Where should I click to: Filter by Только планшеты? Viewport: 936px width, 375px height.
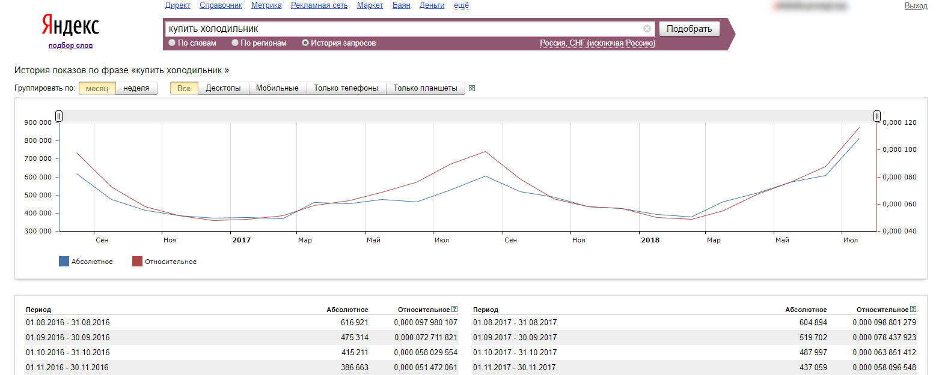coord(426,88)
